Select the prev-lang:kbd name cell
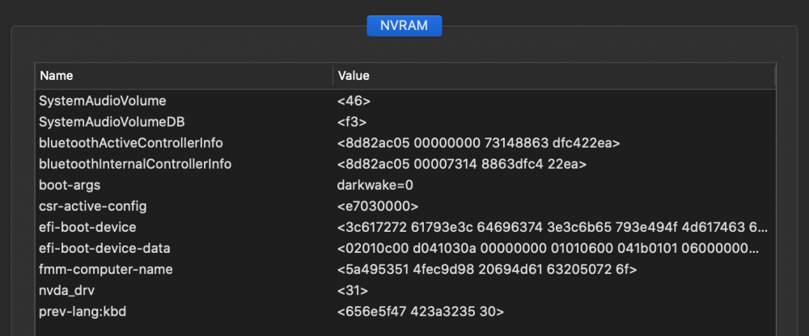Screen dimensions: 809x336 (83, 312)
